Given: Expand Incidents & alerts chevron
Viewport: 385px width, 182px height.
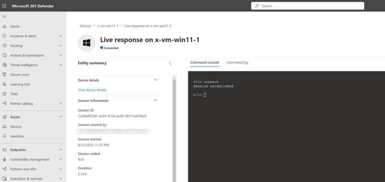Looking at the screenshot, I should pyautogui.click(x=61, y=36).
